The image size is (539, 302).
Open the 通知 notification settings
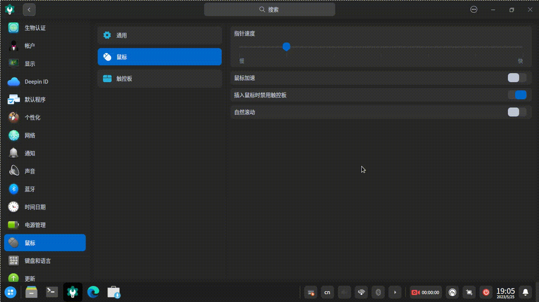[45, 153]
